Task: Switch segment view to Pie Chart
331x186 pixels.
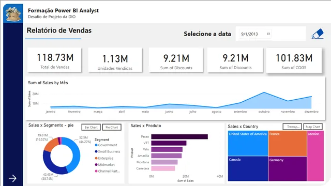Action: pyautogui.click(x=112, y=127)
